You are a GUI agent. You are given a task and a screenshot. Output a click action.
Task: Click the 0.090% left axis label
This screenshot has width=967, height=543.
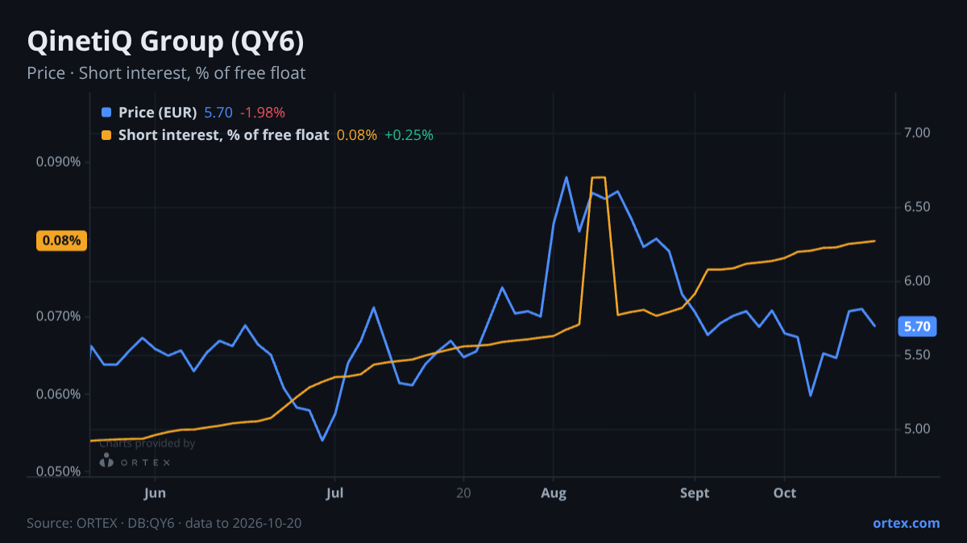(x=59, y=162)
